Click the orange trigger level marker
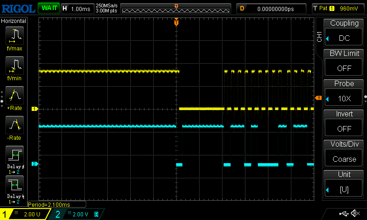367x220 pixels. (318, 98)
